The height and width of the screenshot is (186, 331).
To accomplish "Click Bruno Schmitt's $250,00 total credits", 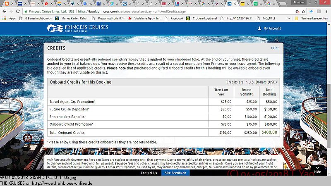I will click(251, 133).
